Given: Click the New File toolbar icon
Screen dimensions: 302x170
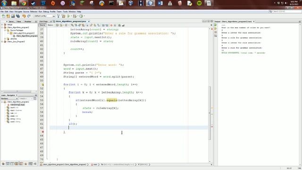Looking at the screenshot, I should [3, 16].
